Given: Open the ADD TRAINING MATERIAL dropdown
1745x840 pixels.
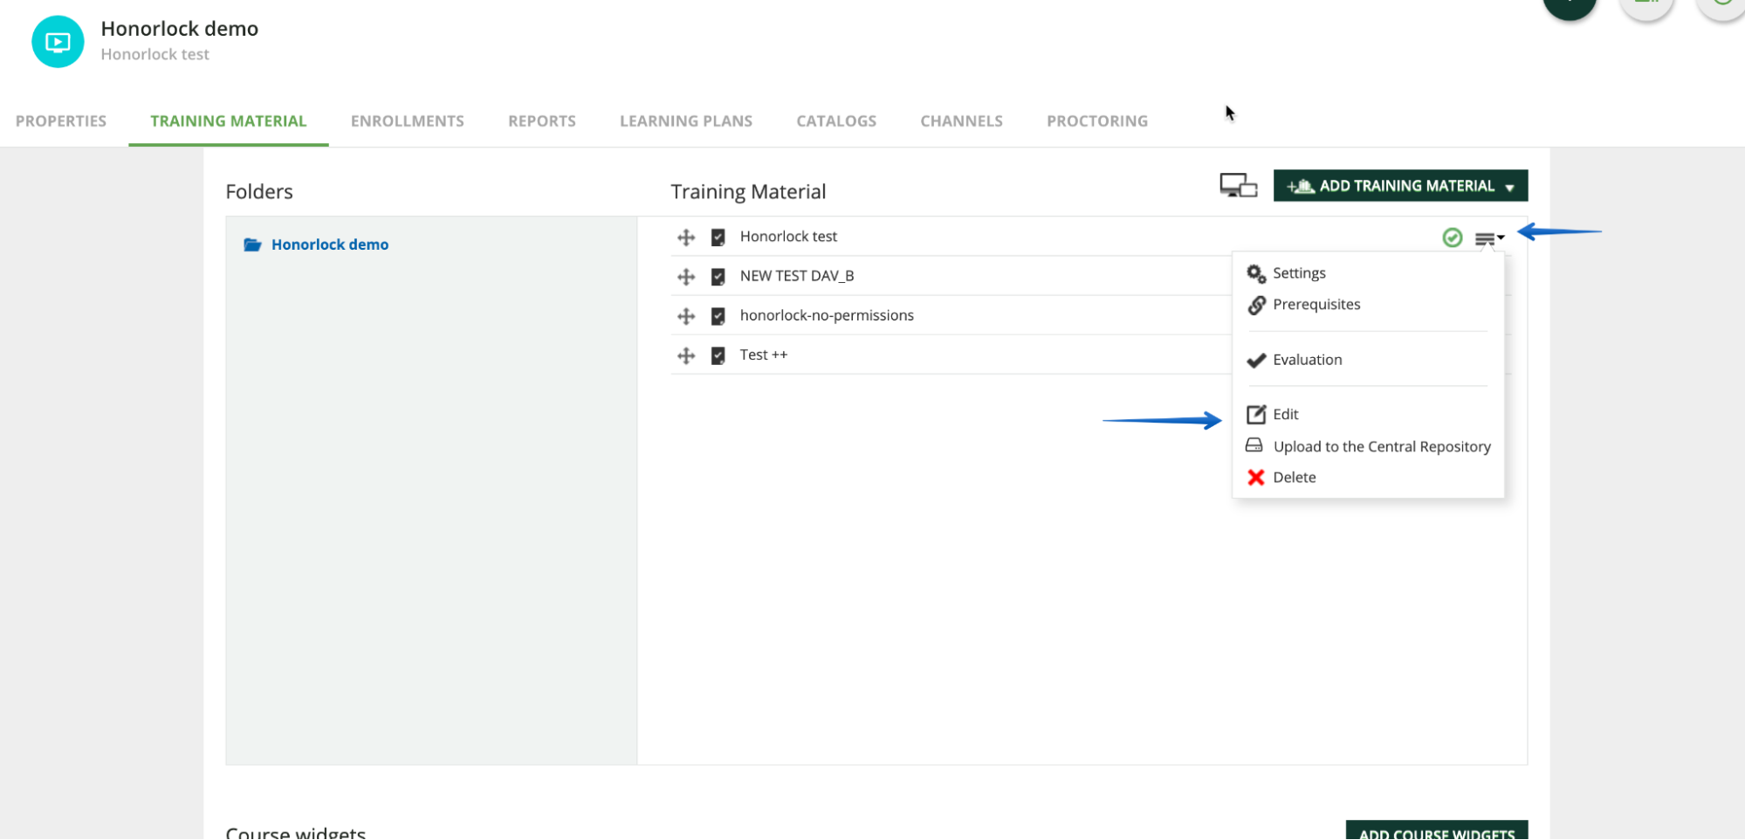Looking at the screenshot, I should click(1400, 186).
